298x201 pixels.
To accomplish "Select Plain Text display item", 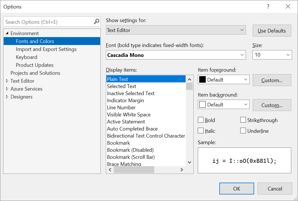I will coord(146,79).
